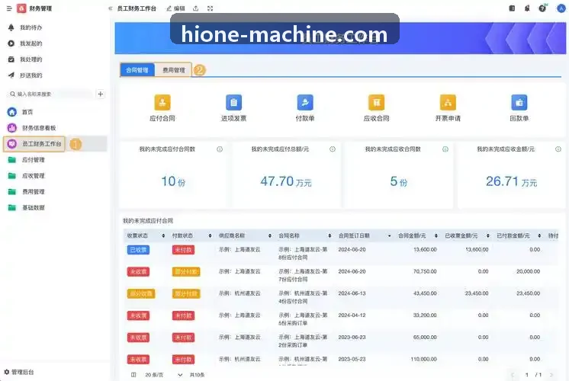The height and width of the screenshot is (381, 569).
Task: Click the 2024-04-12 date cell
Action: [x=352, y=315]
